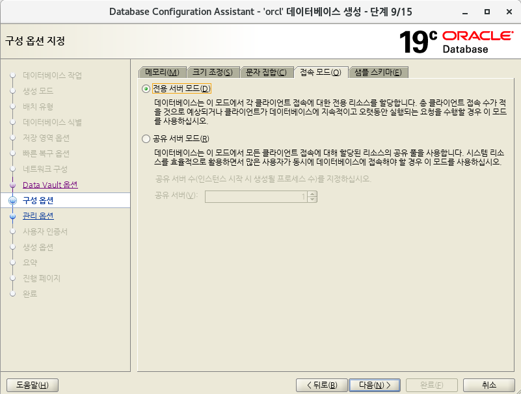Click the disabled 완료(F) button
Image resolution: width=521 pixels, height=394 pixels.
click(432, 385)
